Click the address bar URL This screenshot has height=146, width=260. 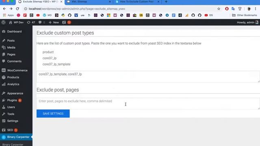(77, 9)
